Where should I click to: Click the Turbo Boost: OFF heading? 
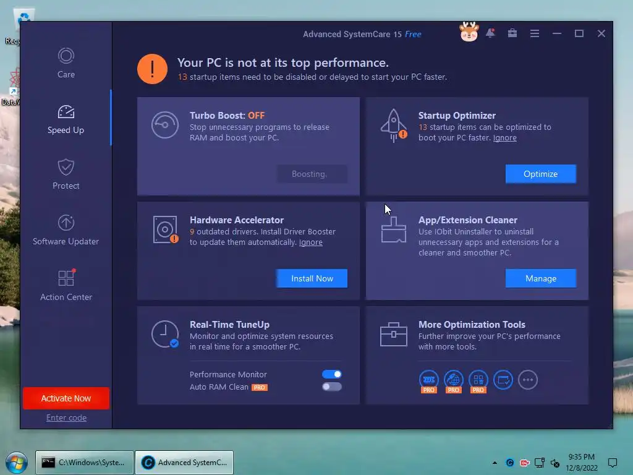pos(227,116)
